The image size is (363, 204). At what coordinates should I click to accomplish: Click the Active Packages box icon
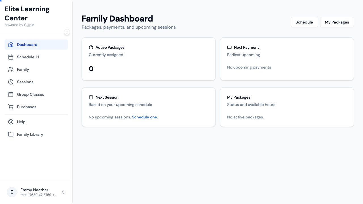point(91,47)
